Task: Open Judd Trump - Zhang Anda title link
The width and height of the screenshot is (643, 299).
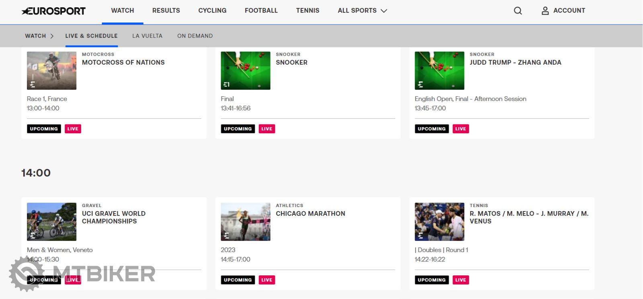Action: (x=515, y=63)
